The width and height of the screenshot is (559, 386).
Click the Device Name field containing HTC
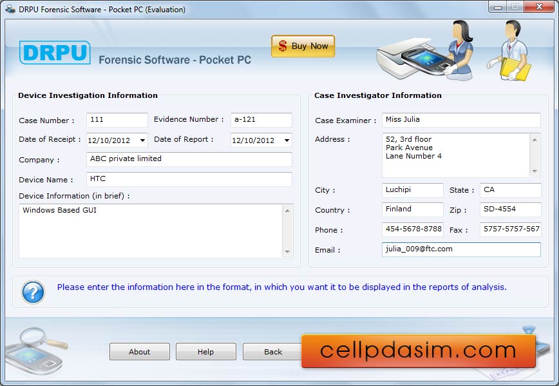189,179
